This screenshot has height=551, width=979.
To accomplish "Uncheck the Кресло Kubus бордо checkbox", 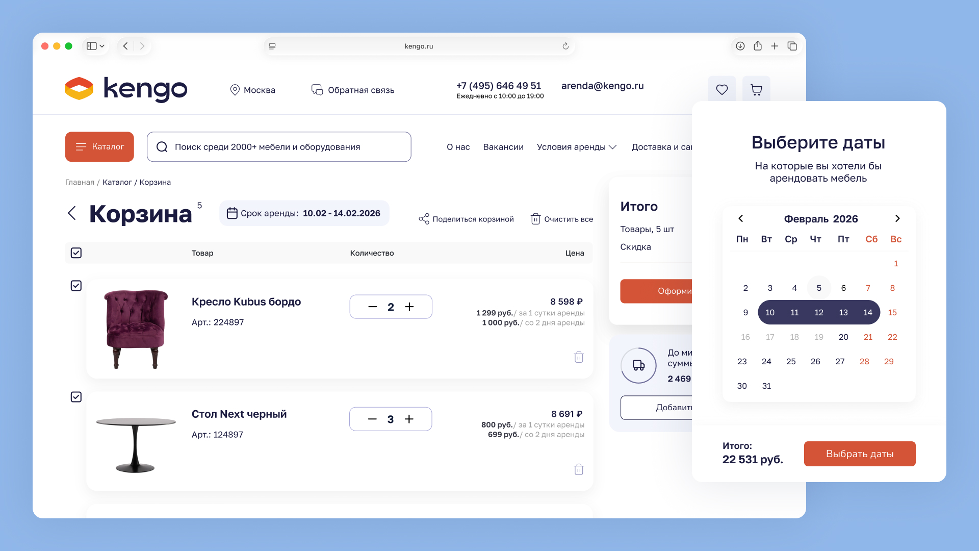I will pyautogui.click(x=76, y=286).
